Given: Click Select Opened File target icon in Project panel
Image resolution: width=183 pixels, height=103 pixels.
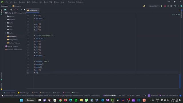Looking at the screenshot, I should tap(11, 9).
